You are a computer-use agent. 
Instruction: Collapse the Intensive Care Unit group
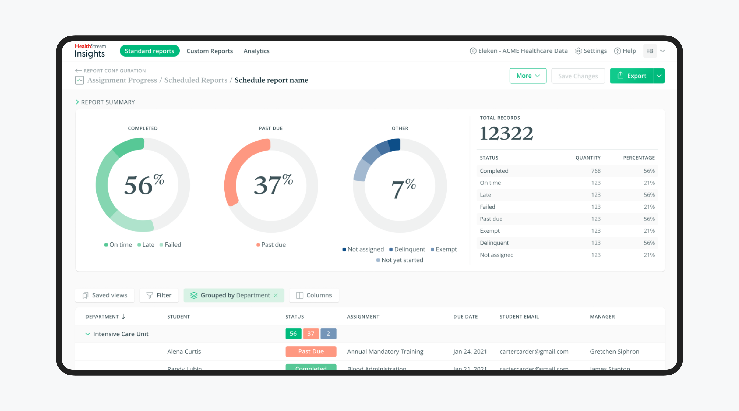(87, 334)
